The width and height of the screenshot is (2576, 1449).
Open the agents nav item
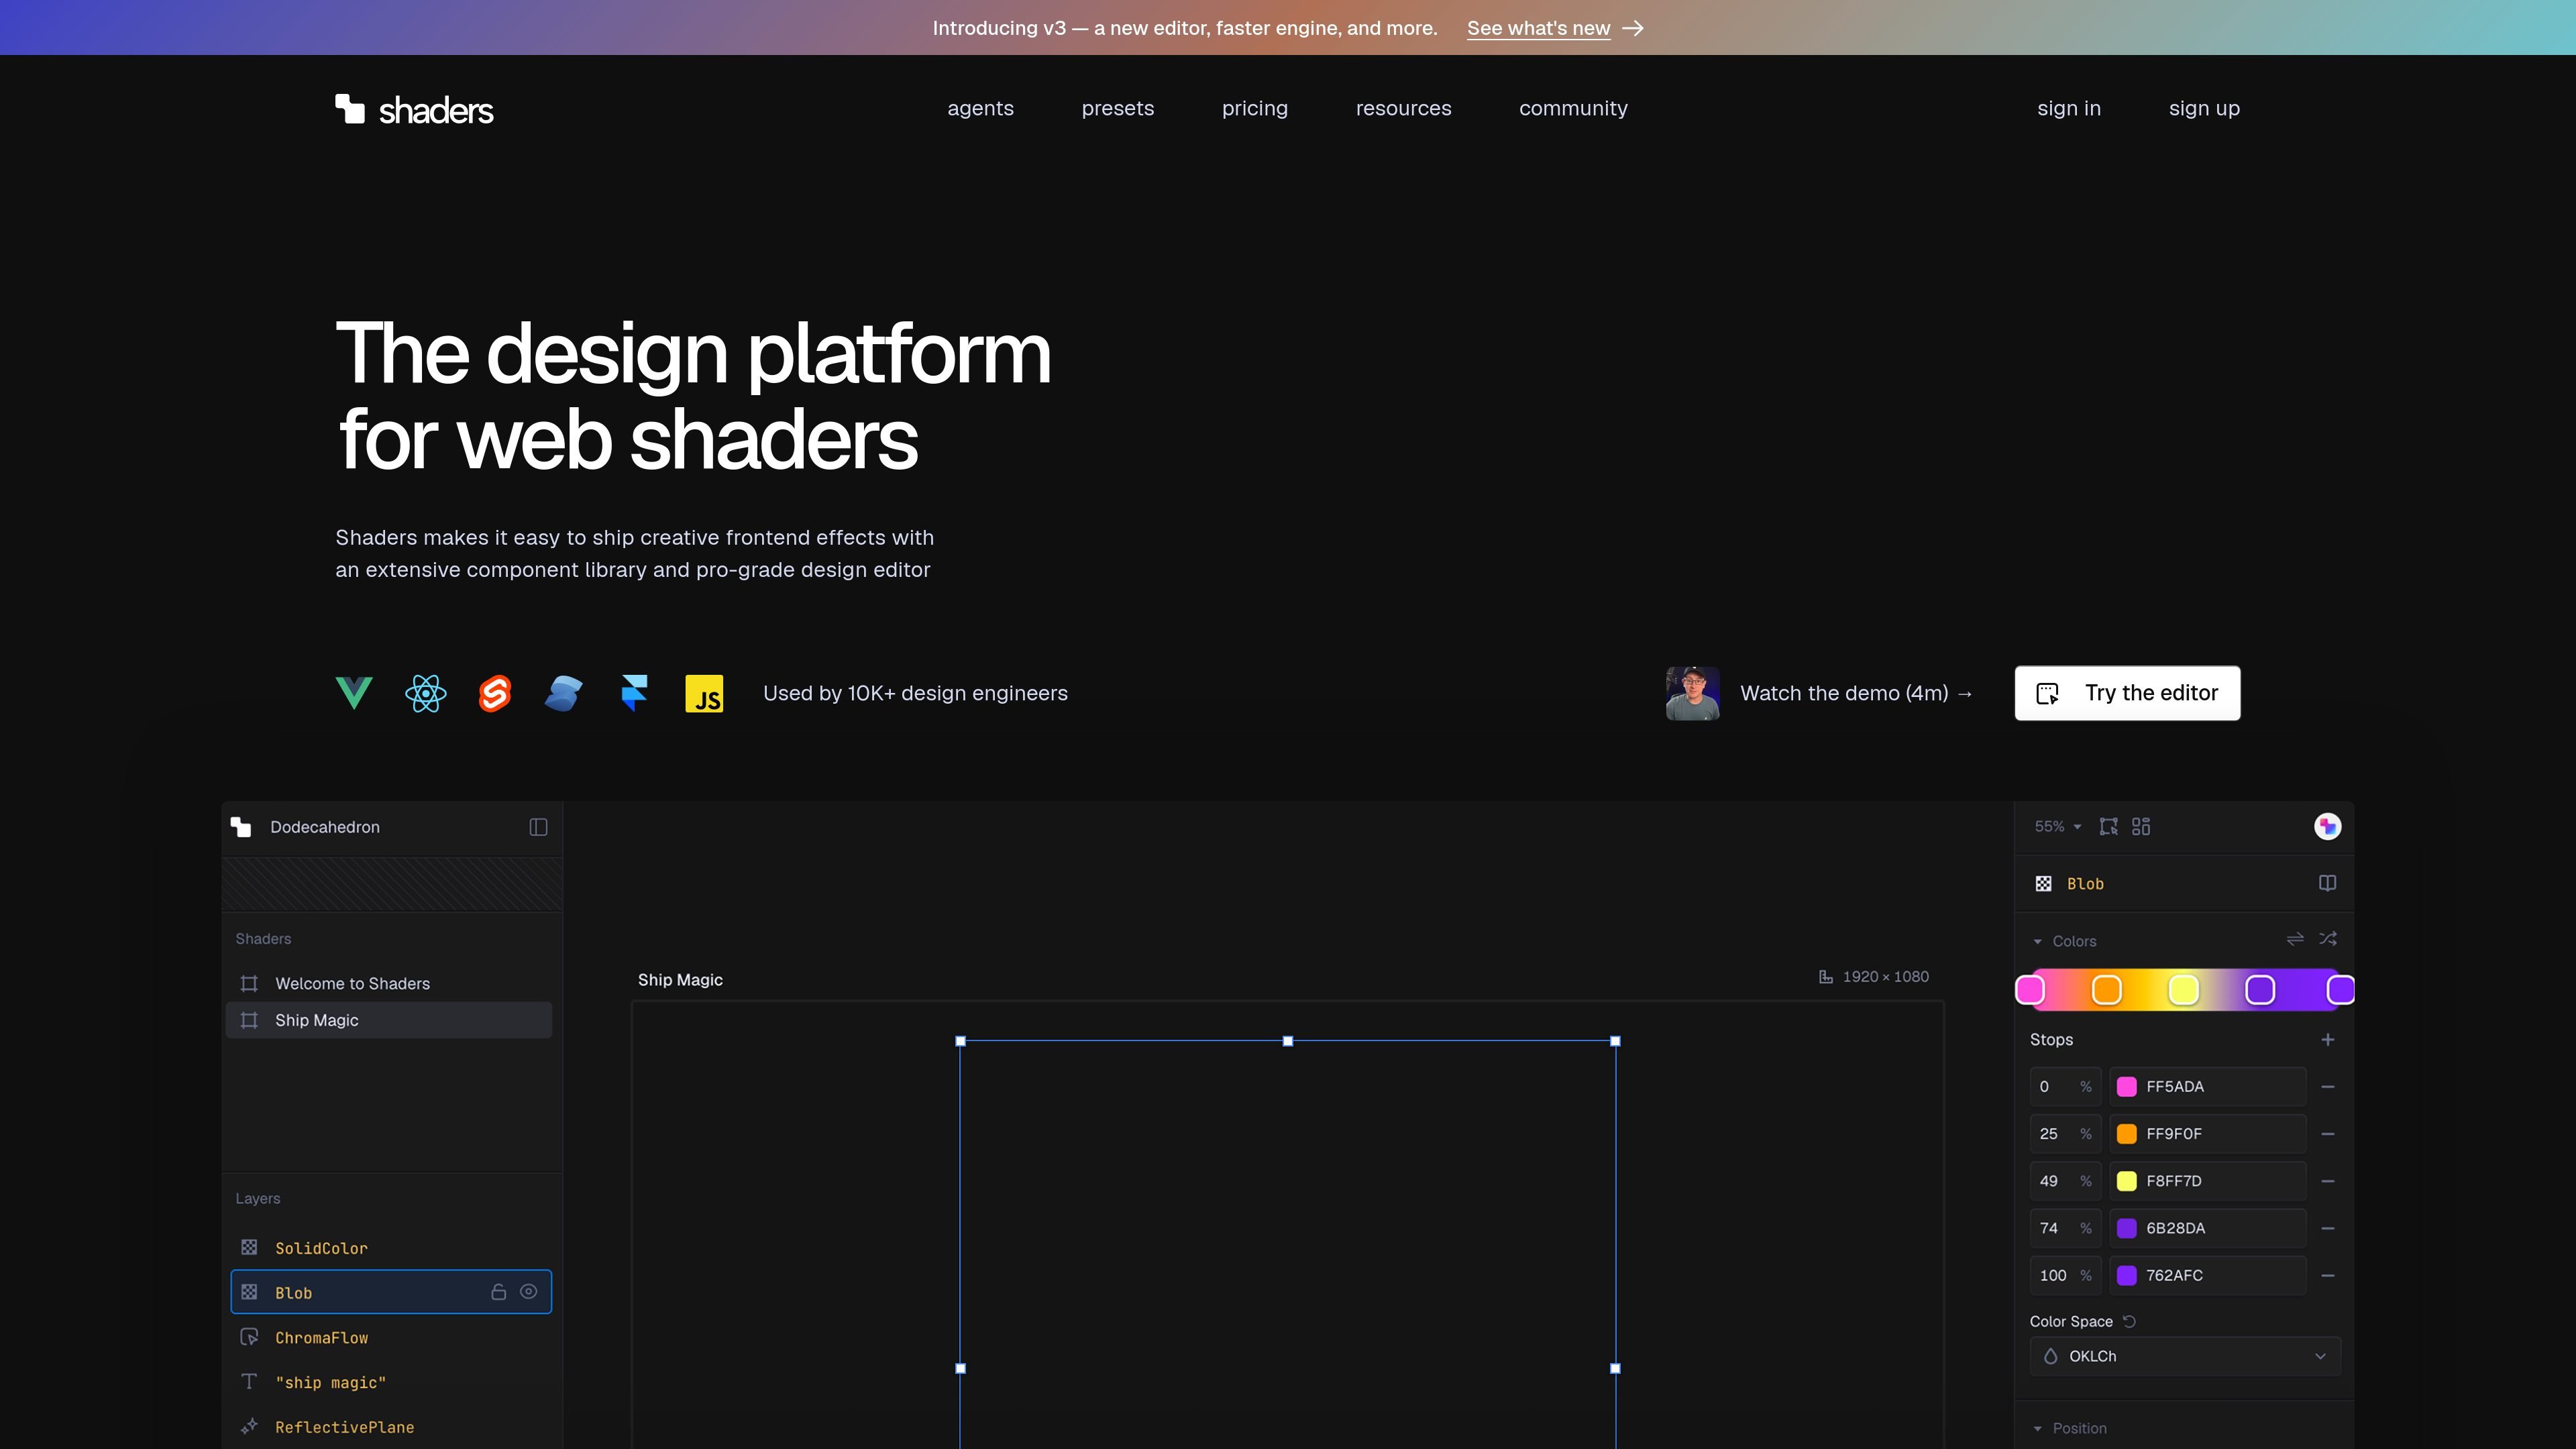point(980,108)
